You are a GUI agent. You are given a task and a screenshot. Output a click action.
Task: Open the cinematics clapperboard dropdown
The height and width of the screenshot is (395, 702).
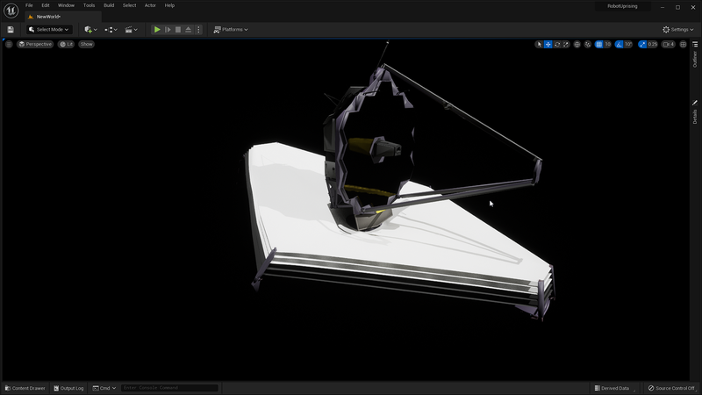click(x=131, y=30)
